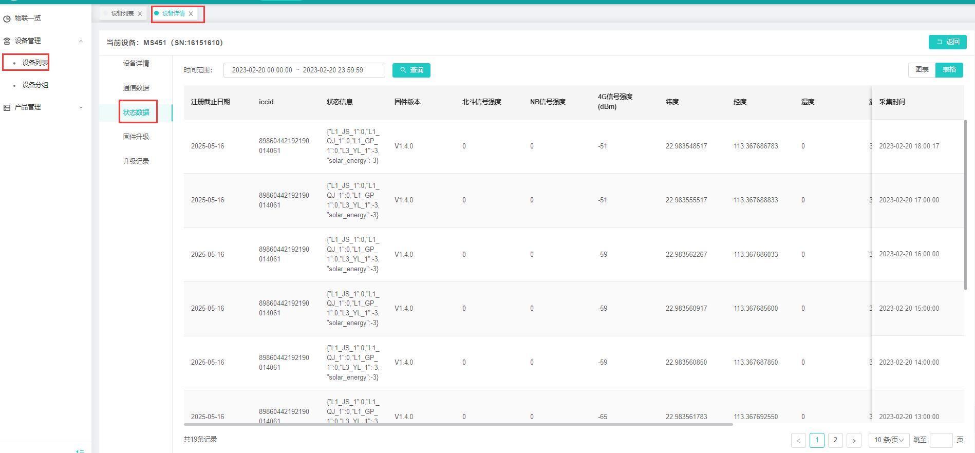Click the table's horizontal scrollbar
This screenshot has width=975, height=453.
[x=458, y=425]
